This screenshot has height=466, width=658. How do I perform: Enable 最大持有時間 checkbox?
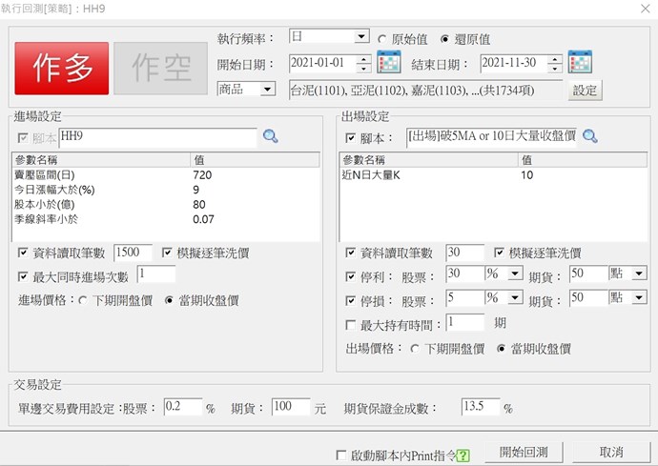(351, 325)
